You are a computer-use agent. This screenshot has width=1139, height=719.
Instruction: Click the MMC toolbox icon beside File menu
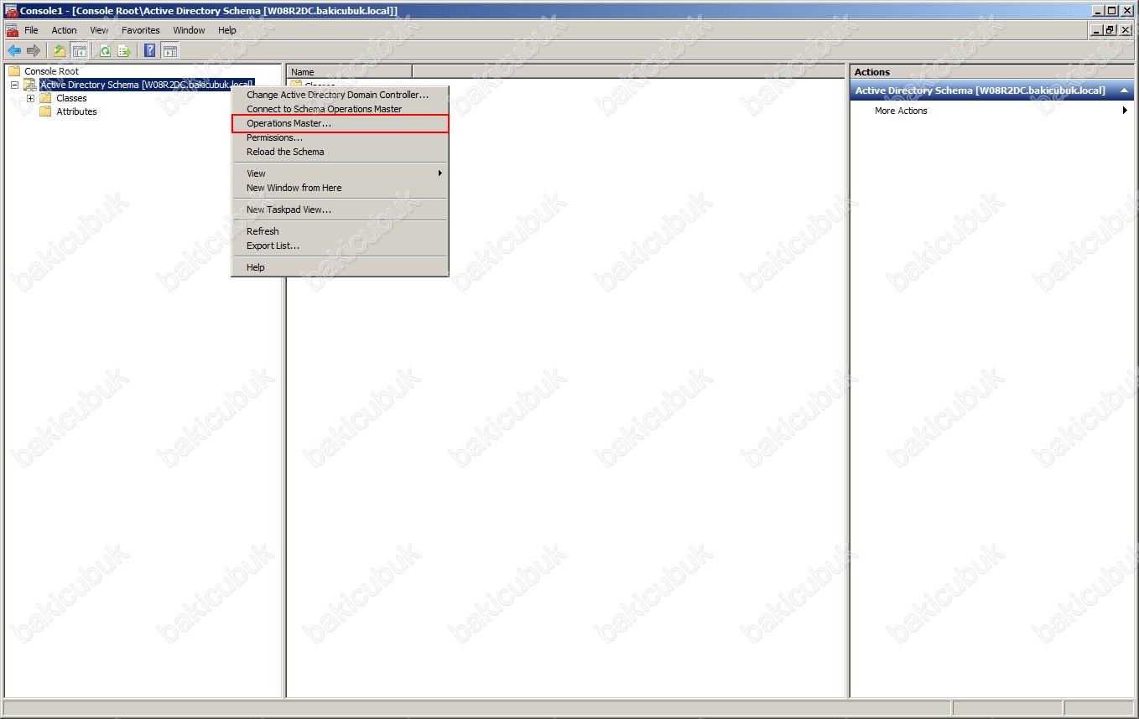point(12,30)
